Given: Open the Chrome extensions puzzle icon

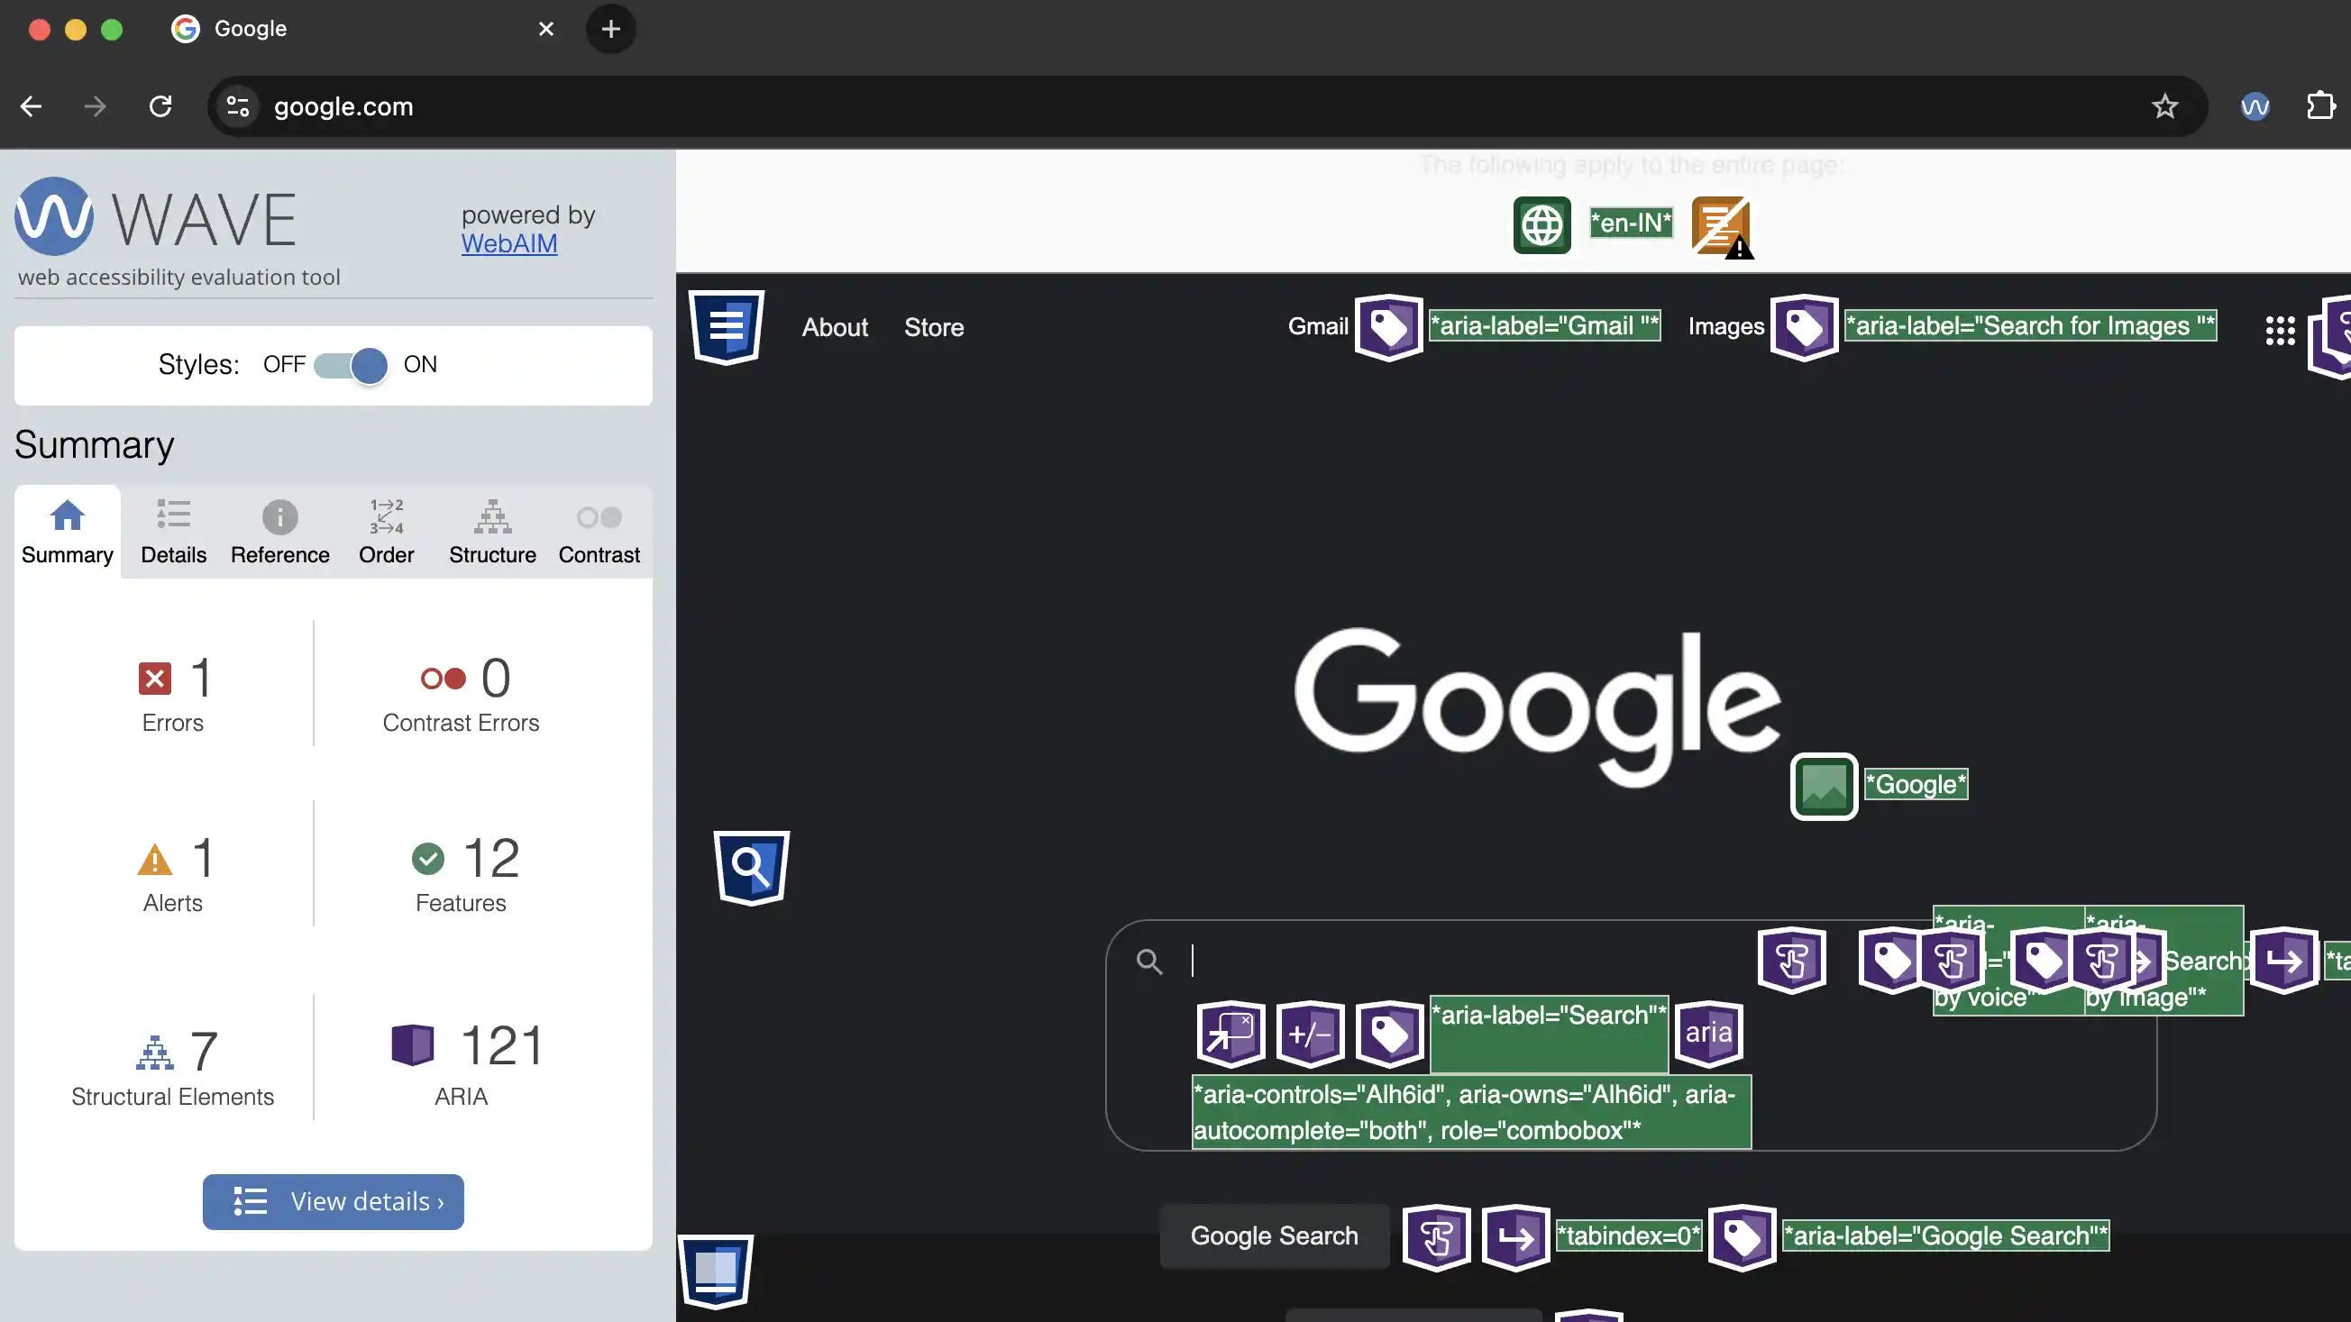Looking at the screenshot, I should (2320, 106).
